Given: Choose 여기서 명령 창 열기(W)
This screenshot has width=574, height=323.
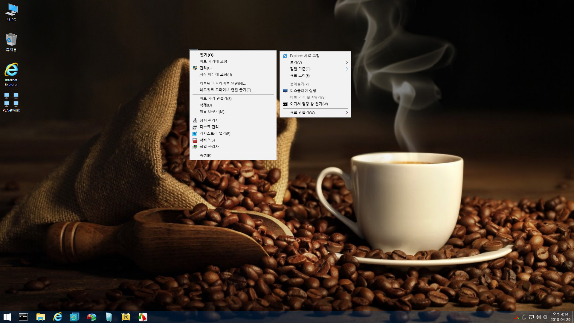Looking at the screenshot, I should (315, 104).
